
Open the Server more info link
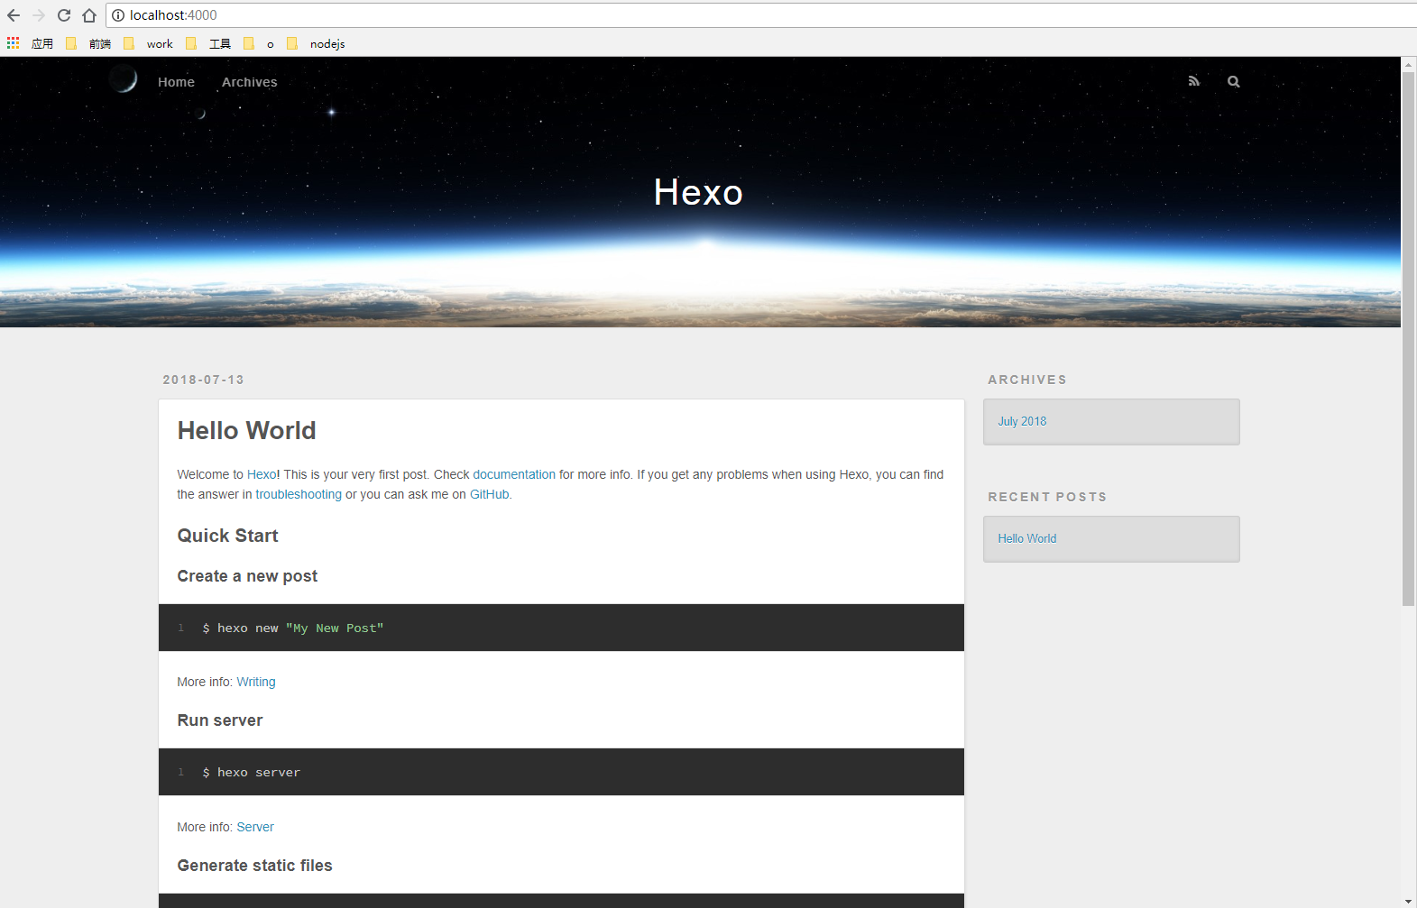coord(255,827)
